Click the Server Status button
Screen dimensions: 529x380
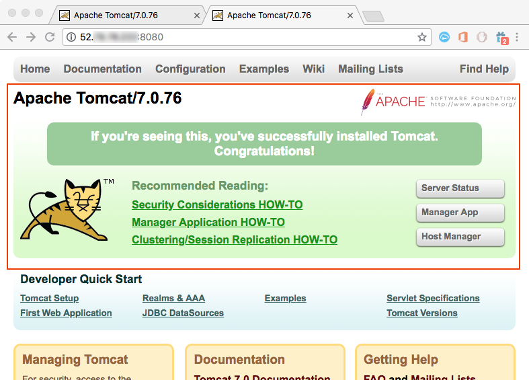[460, 188]
